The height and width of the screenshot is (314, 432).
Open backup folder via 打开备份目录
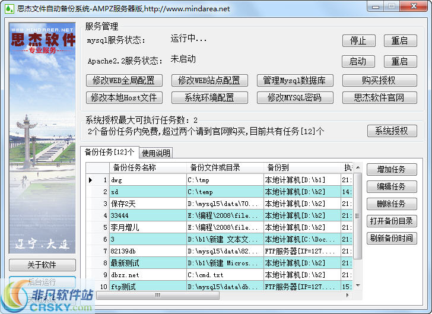click(x=392, y=221)
